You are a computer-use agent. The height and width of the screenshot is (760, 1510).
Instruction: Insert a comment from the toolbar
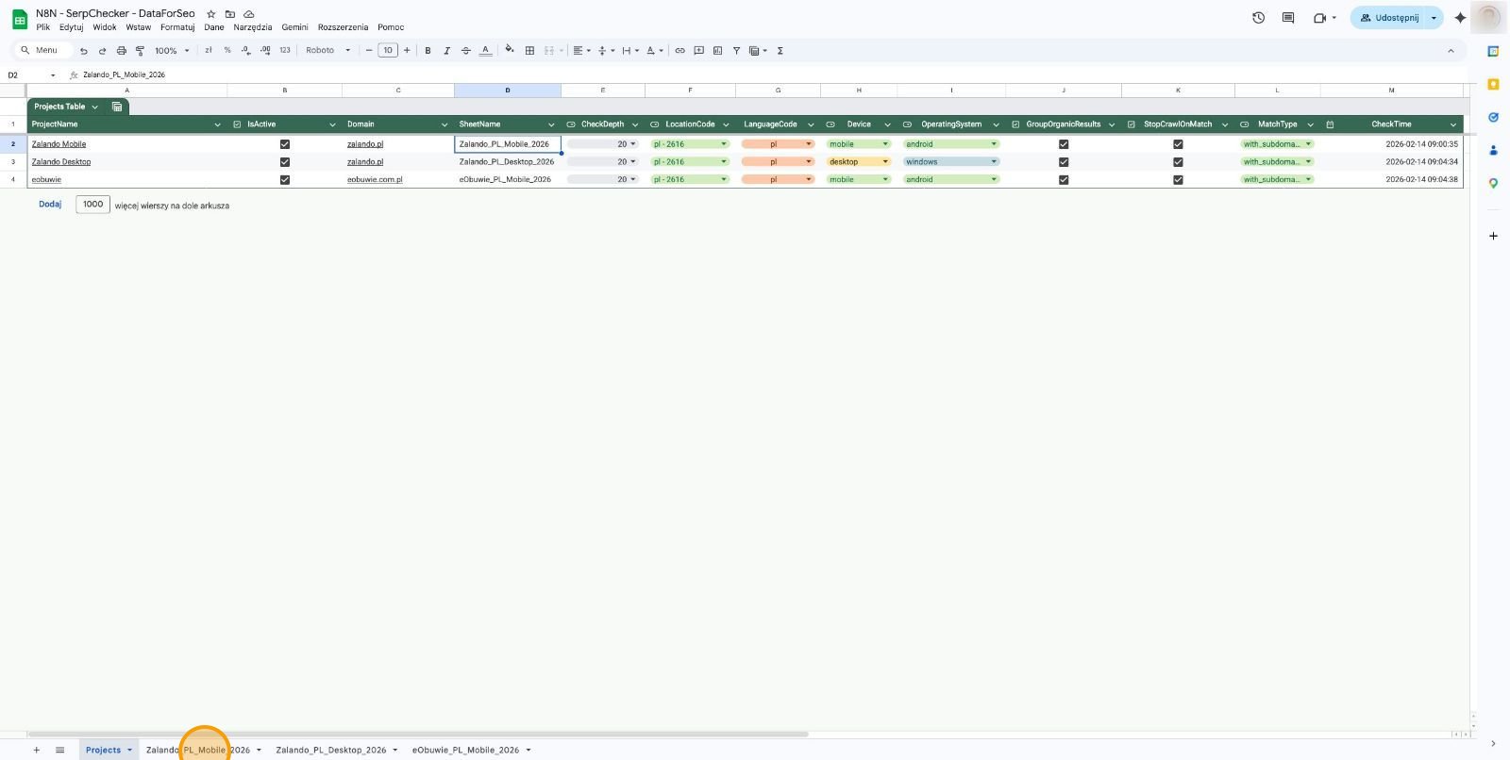tap(698, 51)
